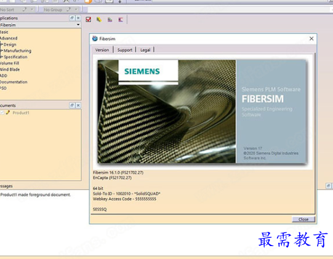Click the '64 bit' text

[x=98, y=188]
